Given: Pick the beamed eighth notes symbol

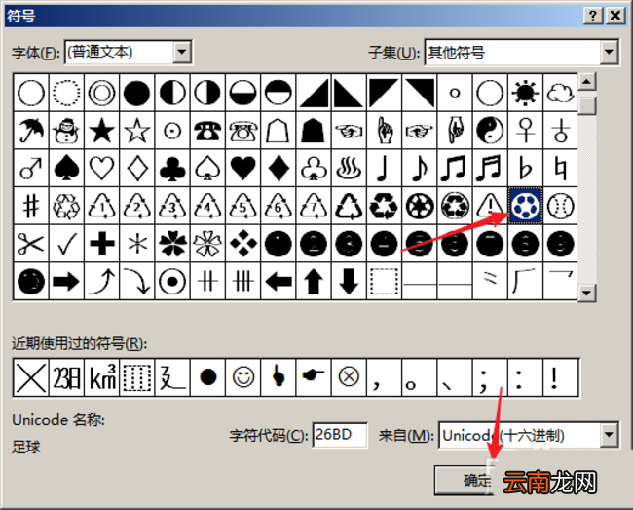Looking at the screenshot, I should (454, 168).
